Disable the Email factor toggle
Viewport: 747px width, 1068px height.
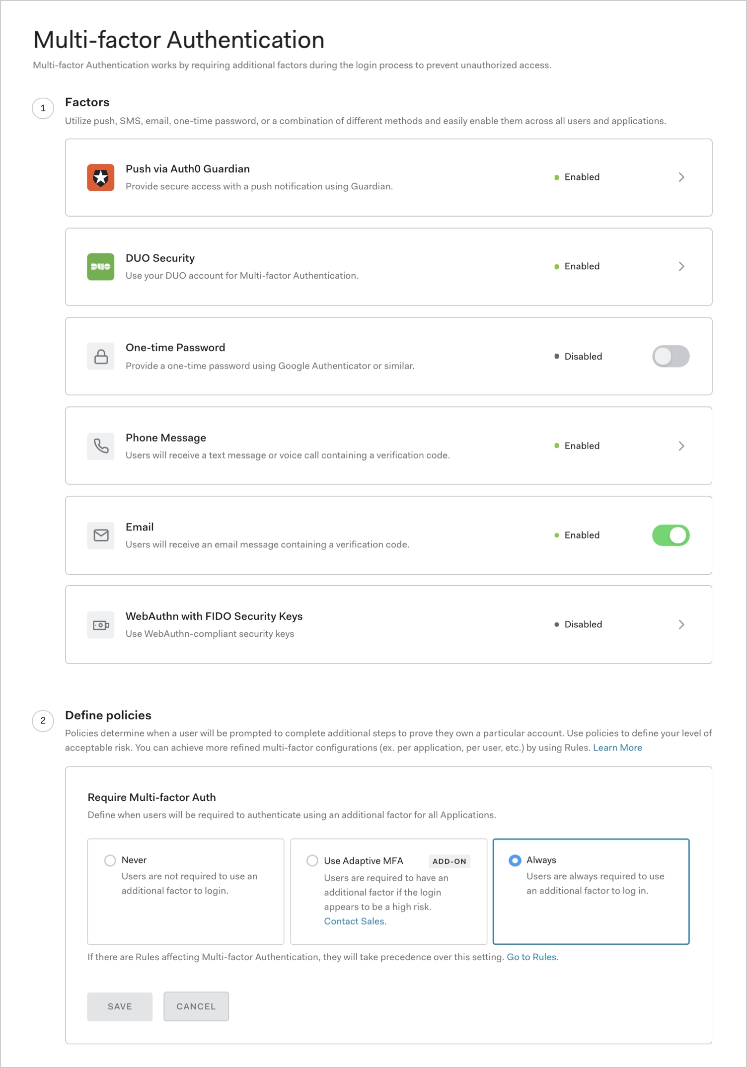pyautogui.click(x=671, y=535)
